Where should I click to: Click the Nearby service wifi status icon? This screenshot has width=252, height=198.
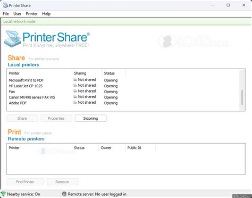click(x=3, y=194)
